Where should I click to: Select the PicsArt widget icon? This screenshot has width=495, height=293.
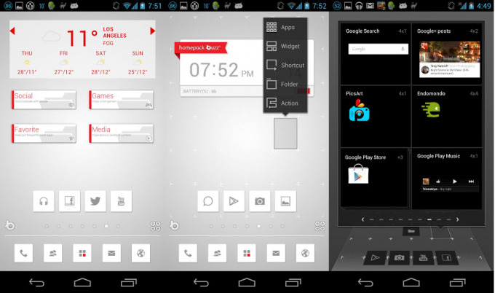(x=359, y=112)
